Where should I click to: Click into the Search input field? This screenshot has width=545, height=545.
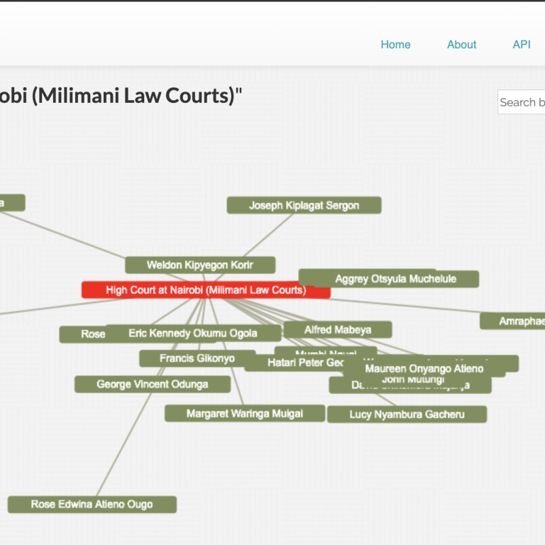[x=522, y=102]
